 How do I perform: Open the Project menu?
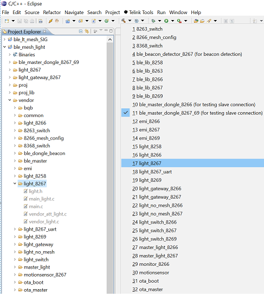[112, 12]
